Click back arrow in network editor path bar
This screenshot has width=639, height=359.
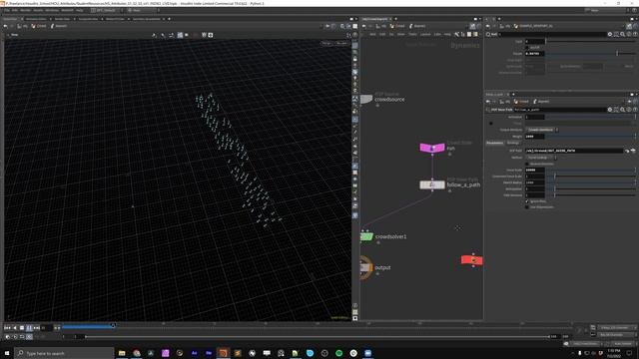(364, 26)
